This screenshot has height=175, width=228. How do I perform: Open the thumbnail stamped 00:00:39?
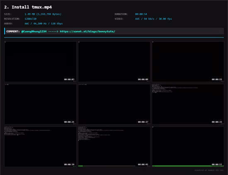(40, 147)
